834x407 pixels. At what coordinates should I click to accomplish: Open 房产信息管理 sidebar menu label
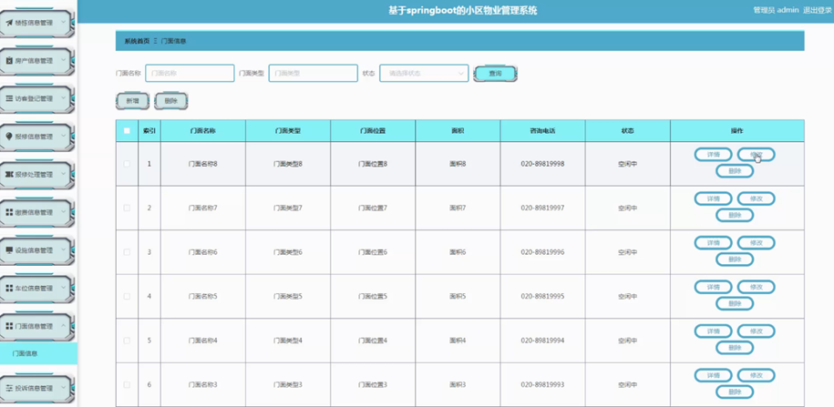[34, 61]
